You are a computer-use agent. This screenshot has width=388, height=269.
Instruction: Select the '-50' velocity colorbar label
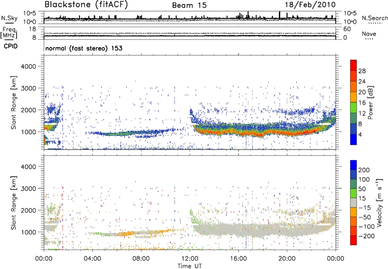click(364, 217)
